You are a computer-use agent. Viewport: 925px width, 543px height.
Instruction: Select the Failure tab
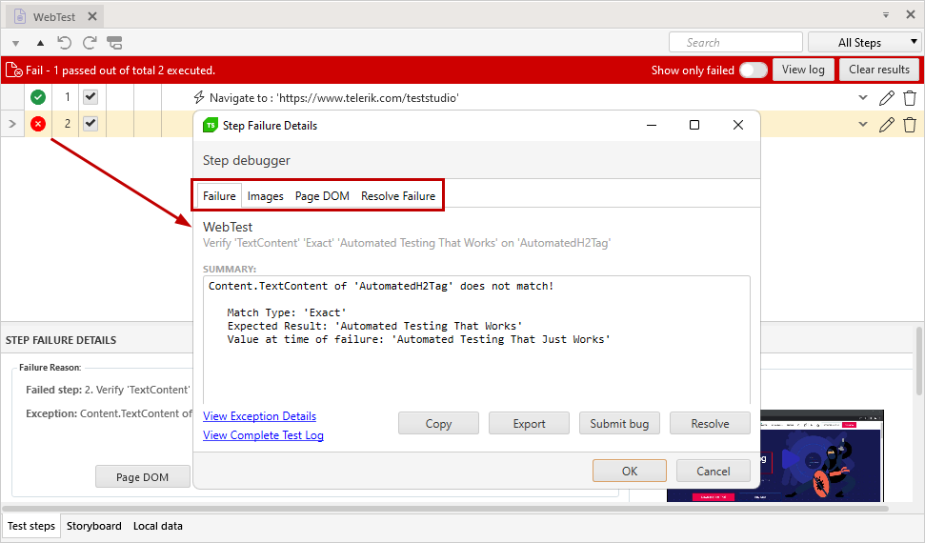219,196
